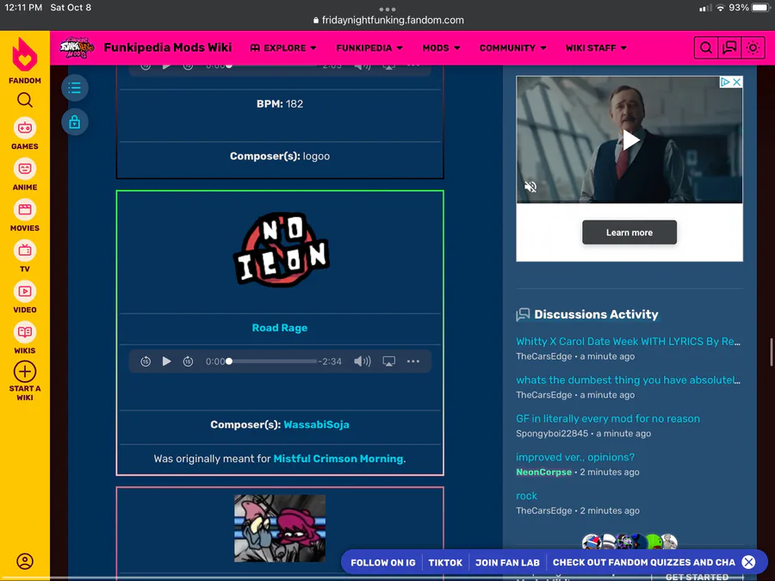775x581 pixels.
Task: Click the battery indicator in status bar
Action: click(x=760, y=8)
